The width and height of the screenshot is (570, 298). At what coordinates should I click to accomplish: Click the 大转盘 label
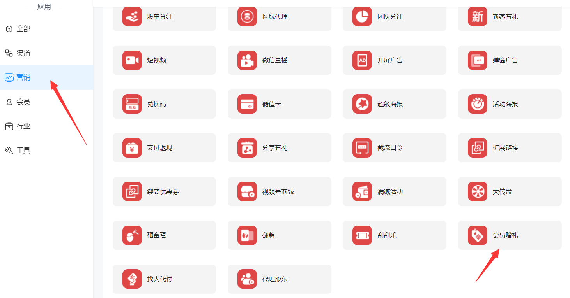(x=502, y=192)
